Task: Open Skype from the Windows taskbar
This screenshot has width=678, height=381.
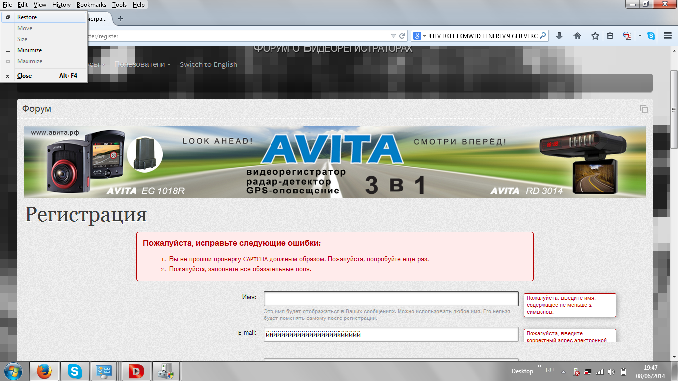Action: tap(75, 371)
